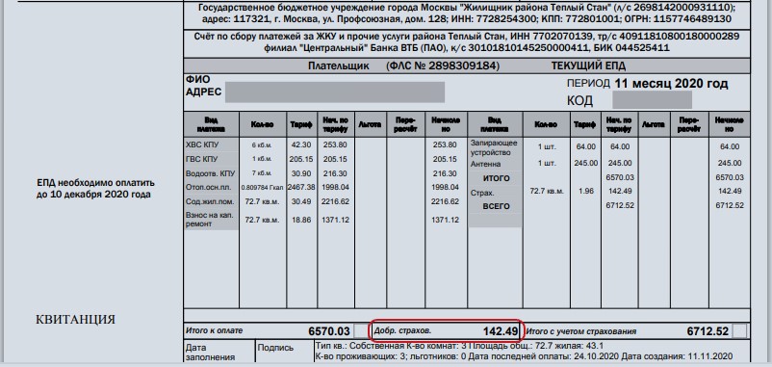This screenshot has width=772, height=367.
Task: Select the 1 кб.м. quantity for ГВС КПУ
Action: [263, 160]
